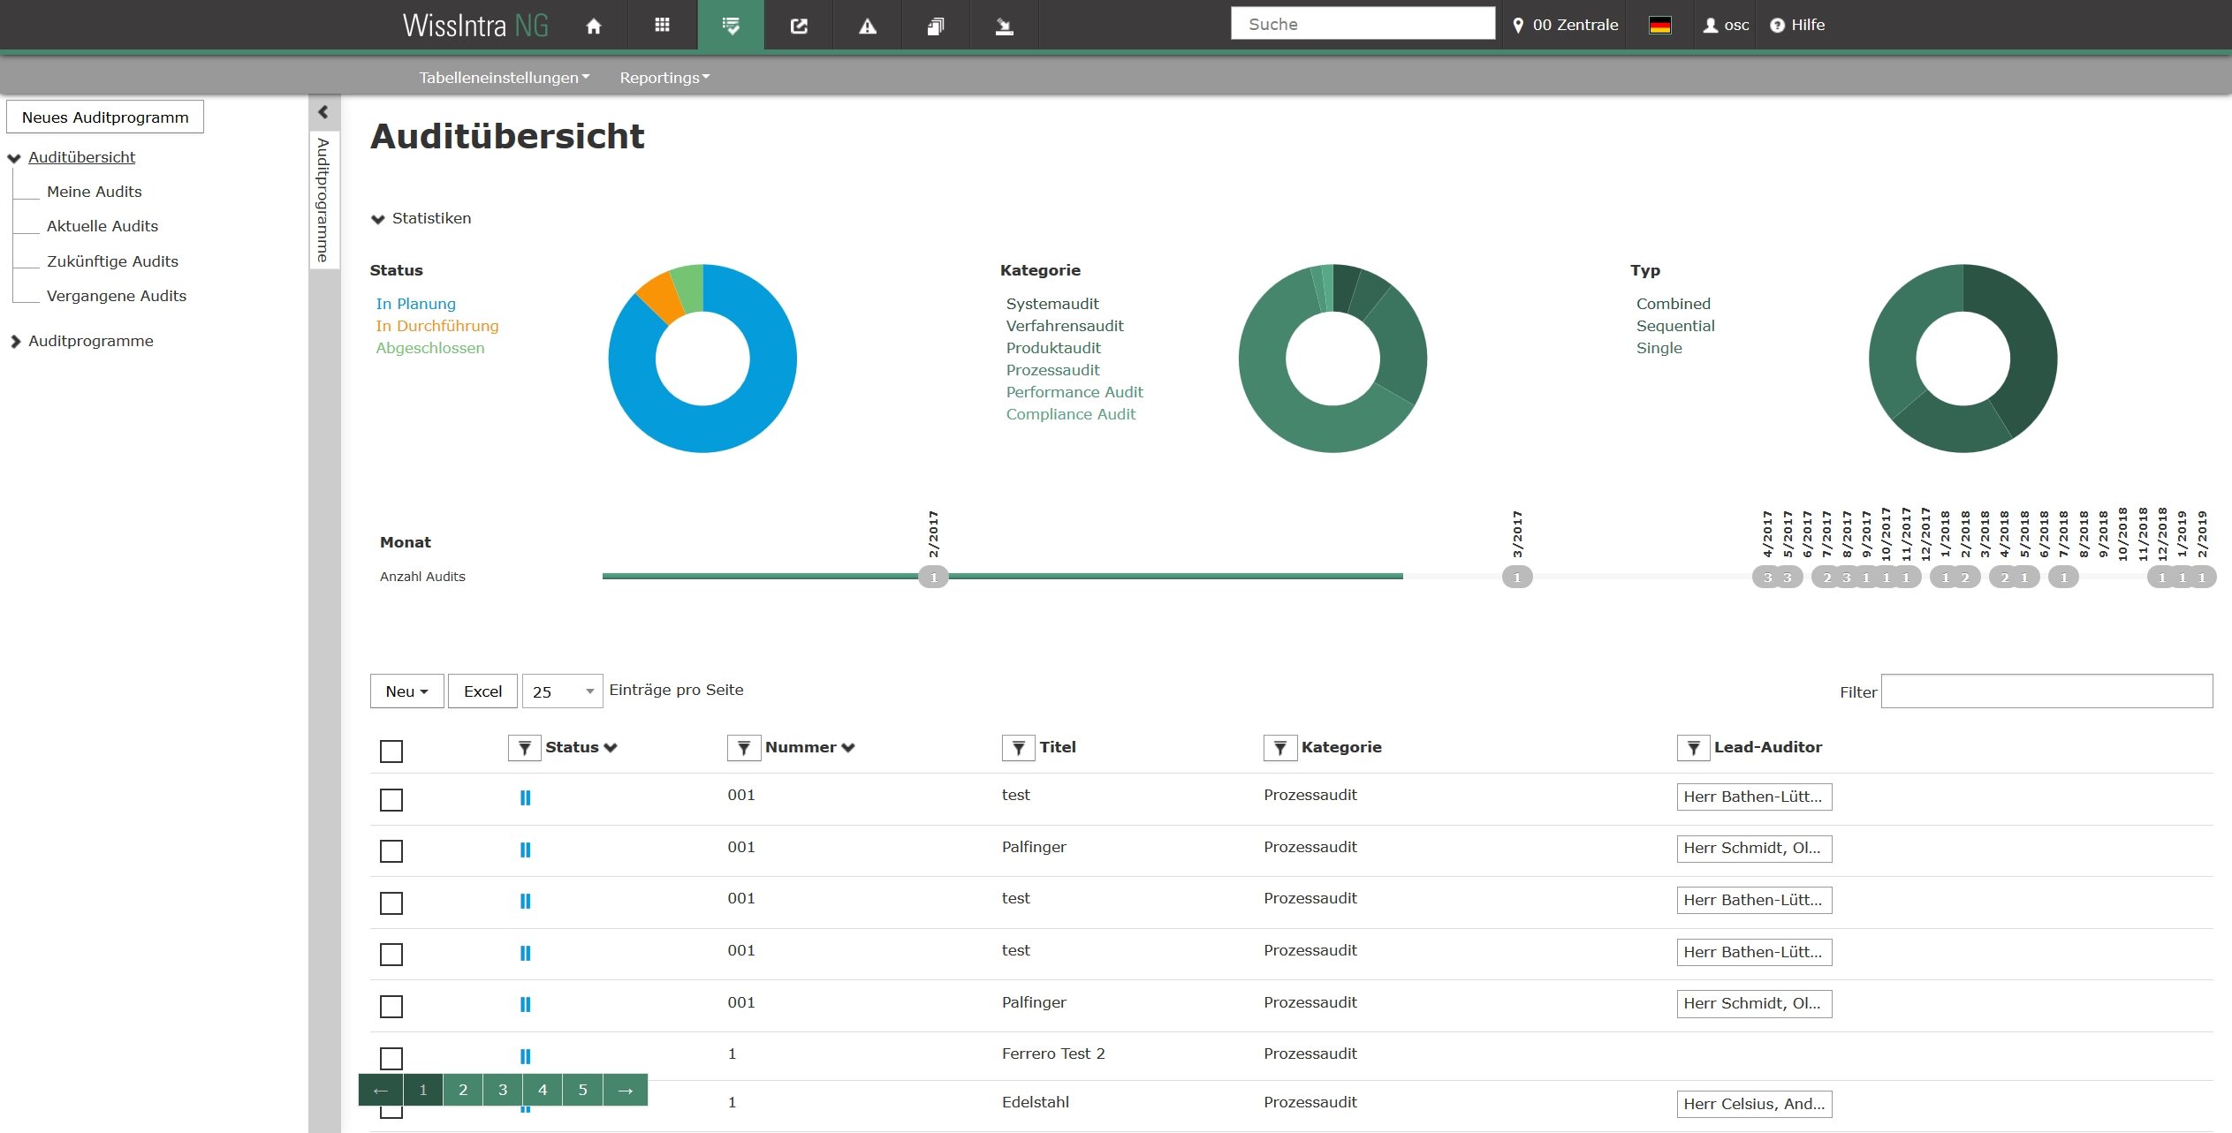Click the stacked documents icon in navbar

click(936, 26)
